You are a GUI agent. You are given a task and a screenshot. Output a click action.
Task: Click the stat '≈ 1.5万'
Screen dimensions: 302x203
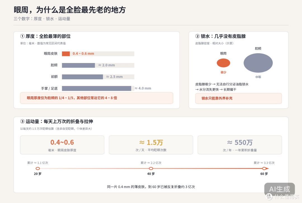(151, 143)
